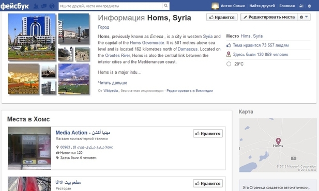The width and height of the screenshot is (319, 191).
Task: Click Нравится 120 text in Media Action
Action: click(71, 152)
